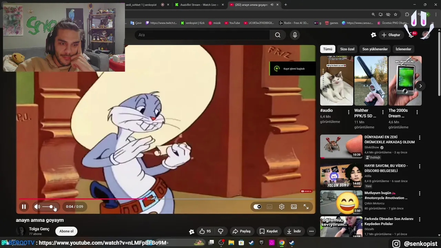Open the Mutluyum bugün motorcycle video thumbnail
The image size is (441, 248).
coord(341,202)
